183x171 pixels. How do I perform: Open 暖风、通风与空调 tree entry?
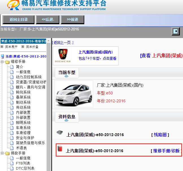pos(31,87)
